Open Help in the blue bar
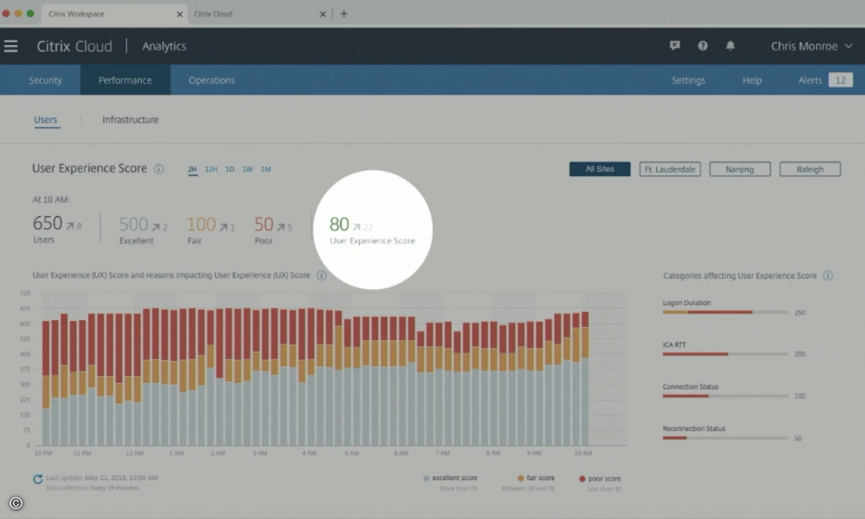865x519 pixels. (752, 80)
